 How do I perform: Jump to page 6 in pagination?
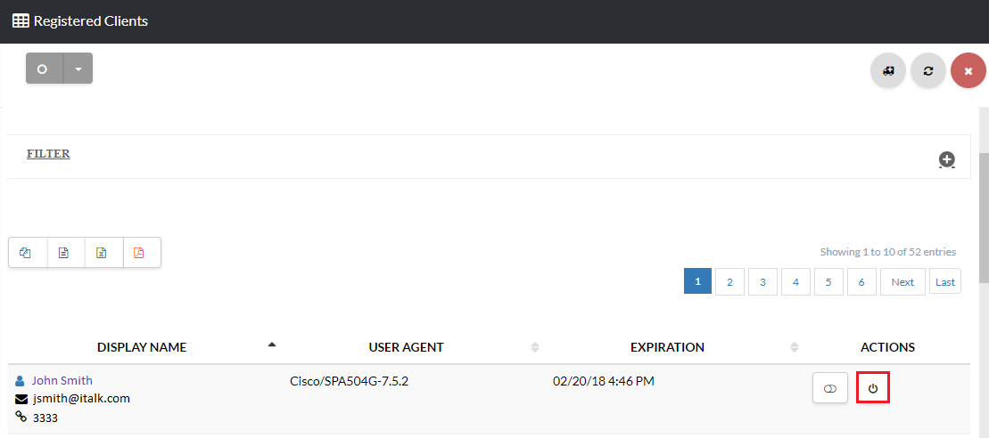point(861,282)
